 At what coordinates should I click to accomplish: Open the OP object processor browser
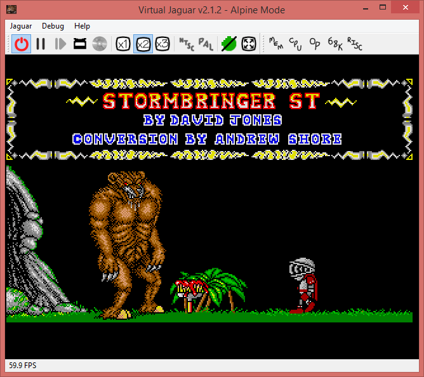tap(315, 44)
